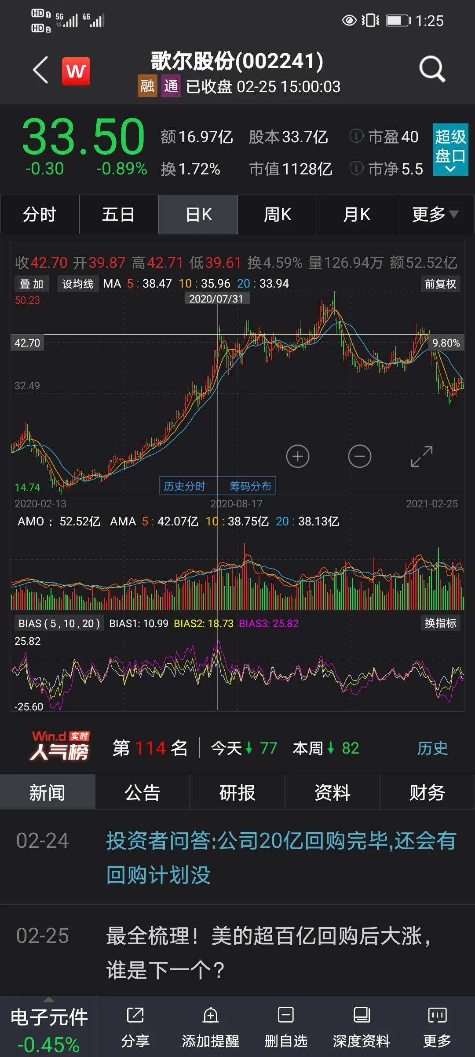The image size is (475, 1057).
Task: Tap the 换1.72% turnover value
Action: pyautogui.click(x=190, y=169)
